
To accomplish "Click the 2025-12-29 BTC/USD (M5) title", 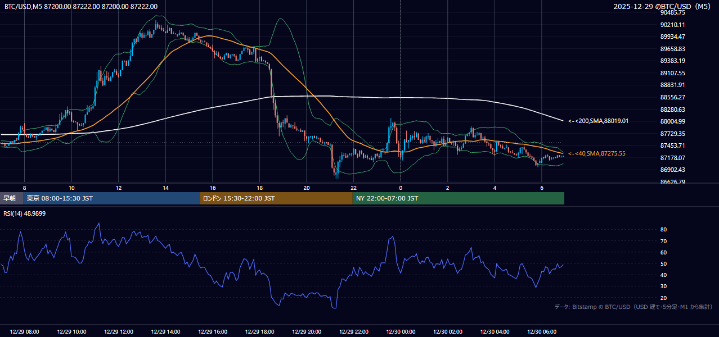I will coord(663,6).
